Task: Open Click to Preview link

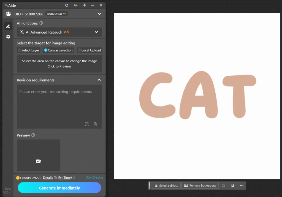Action: click(59, 66)
